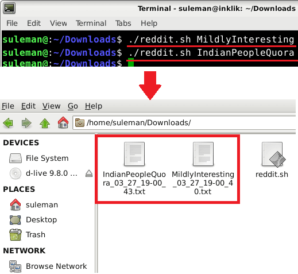This screenshot has width=298, height=274.
Task: Open the Terminal menu in terminal
Action: (91, 24)
